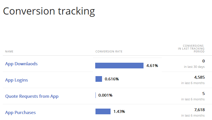
Task: Select the 1.43% conversion rate value
Action: click(119, 111)
